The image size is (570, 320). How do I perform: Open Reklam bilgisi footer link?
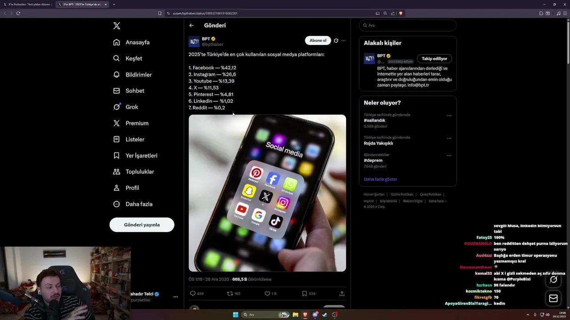(x=413, y=201)
